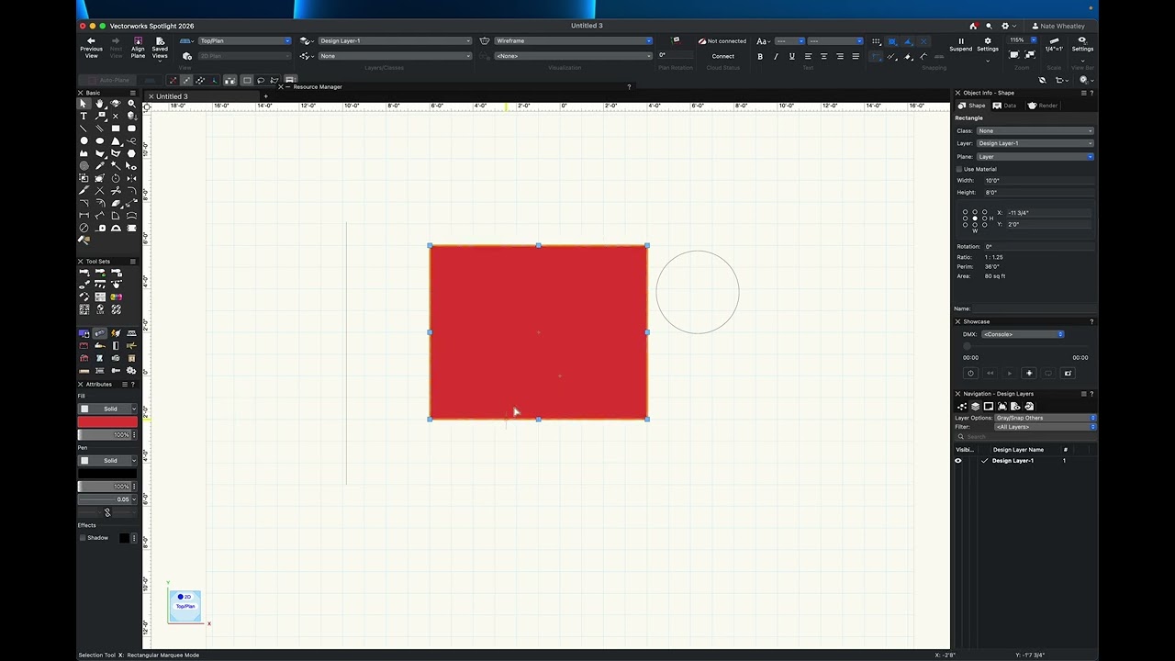Select Lasso Marquee mode icon
This screenshot has height=661, width=1175.
pos(261,81)
